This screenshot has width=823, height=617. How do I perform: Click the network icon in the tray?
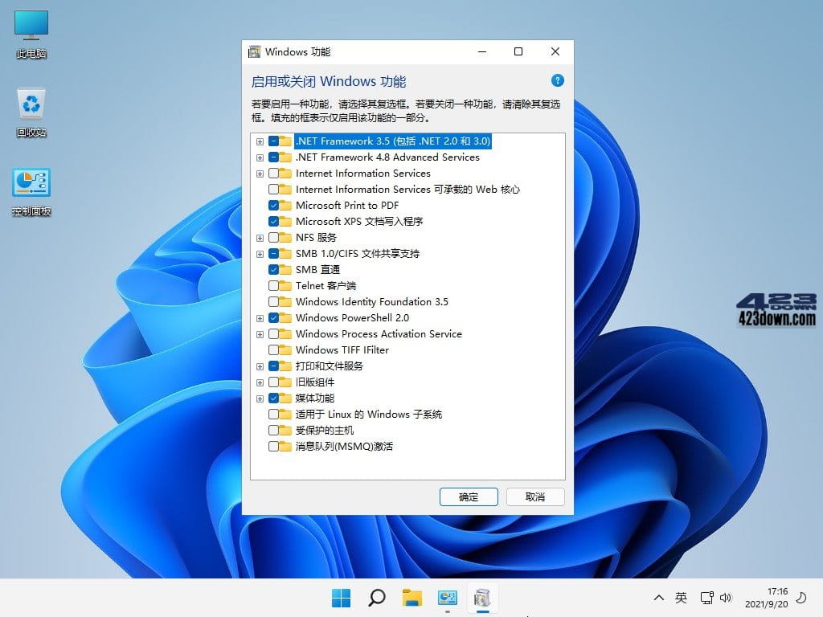(x=707, y=598)
